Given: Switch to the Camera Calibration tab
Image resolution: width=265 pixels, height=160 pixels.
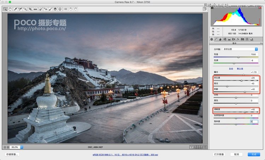Looking at the screenshot, I should [x=242, y=39].
